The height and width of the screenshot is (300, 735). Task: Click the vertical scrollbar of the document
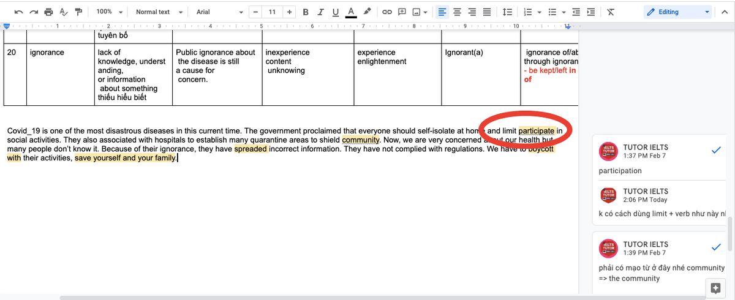[x=731, y=233]
